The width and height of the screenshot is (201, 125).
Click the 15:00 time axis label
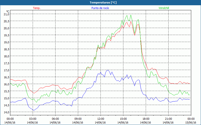coord(123,119)
